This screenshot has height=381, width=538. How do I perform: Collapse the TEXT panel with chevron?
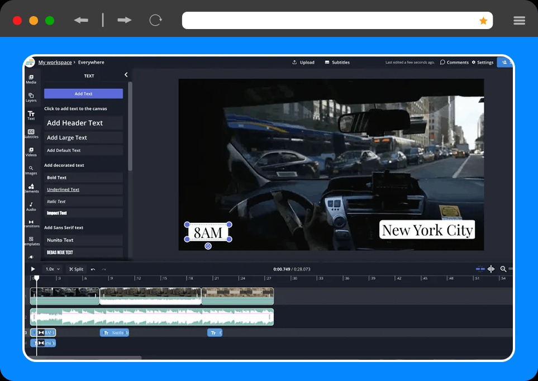tap(126, 75)
